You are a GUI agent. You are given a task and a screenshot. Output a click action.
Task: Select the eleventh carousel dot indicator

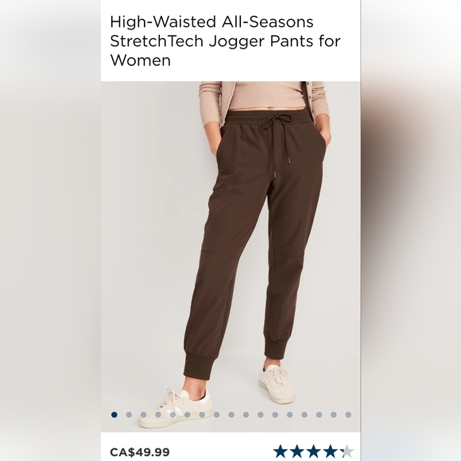pos(261,415)
